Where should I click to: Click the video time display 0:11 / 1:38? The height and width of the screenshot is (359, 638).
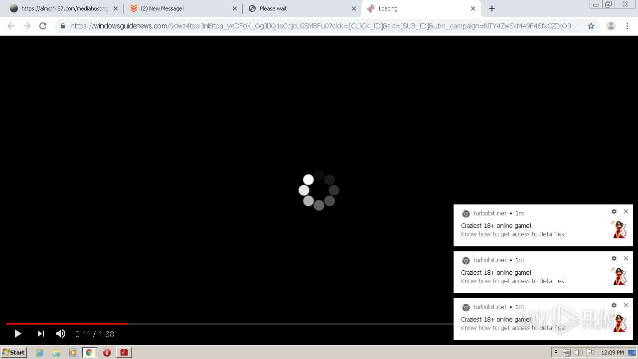(x=95, y=334)
